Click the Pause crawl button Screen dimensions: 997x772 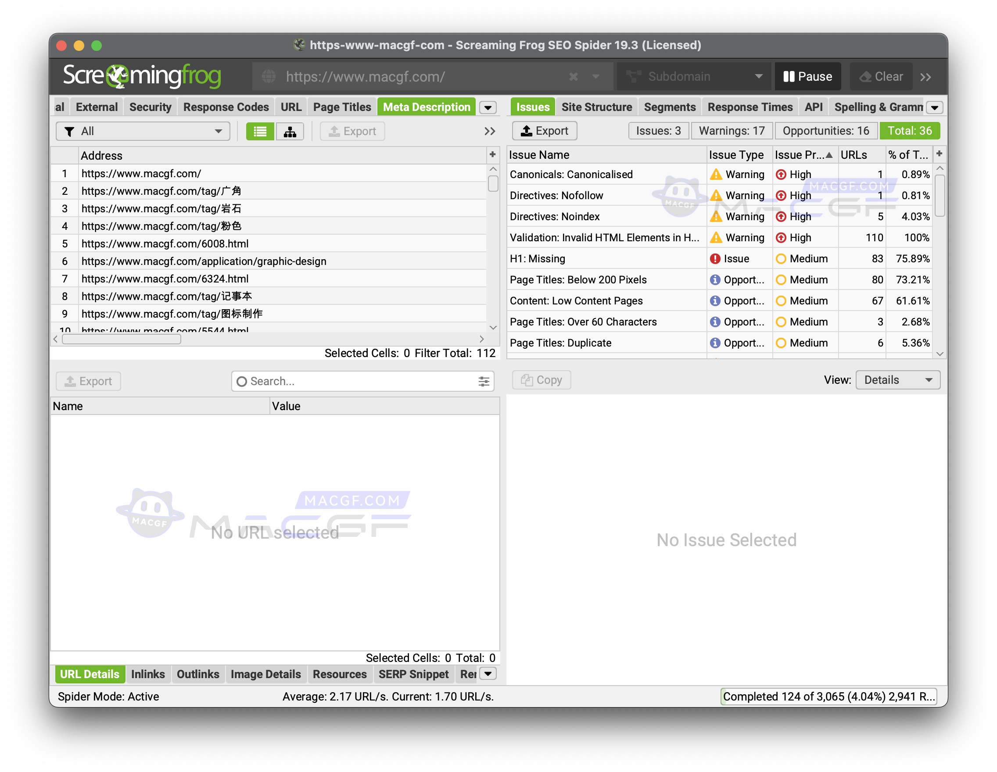pyautogui.click(x=807, y=77)
